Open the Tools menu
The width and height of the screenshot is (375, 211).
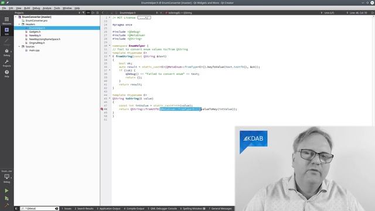click(x=57, y=8)
